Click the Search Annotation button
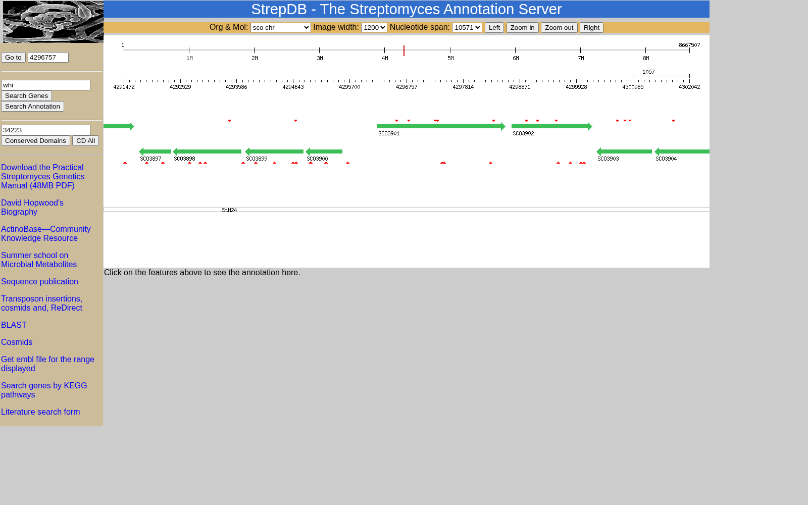The width and height of the screenshot is (808, 505). (x=32, y=106)
